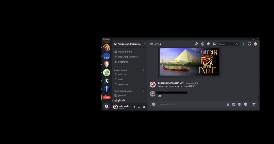
Task: Show pinned messages
Action: [x=208, y=44]
